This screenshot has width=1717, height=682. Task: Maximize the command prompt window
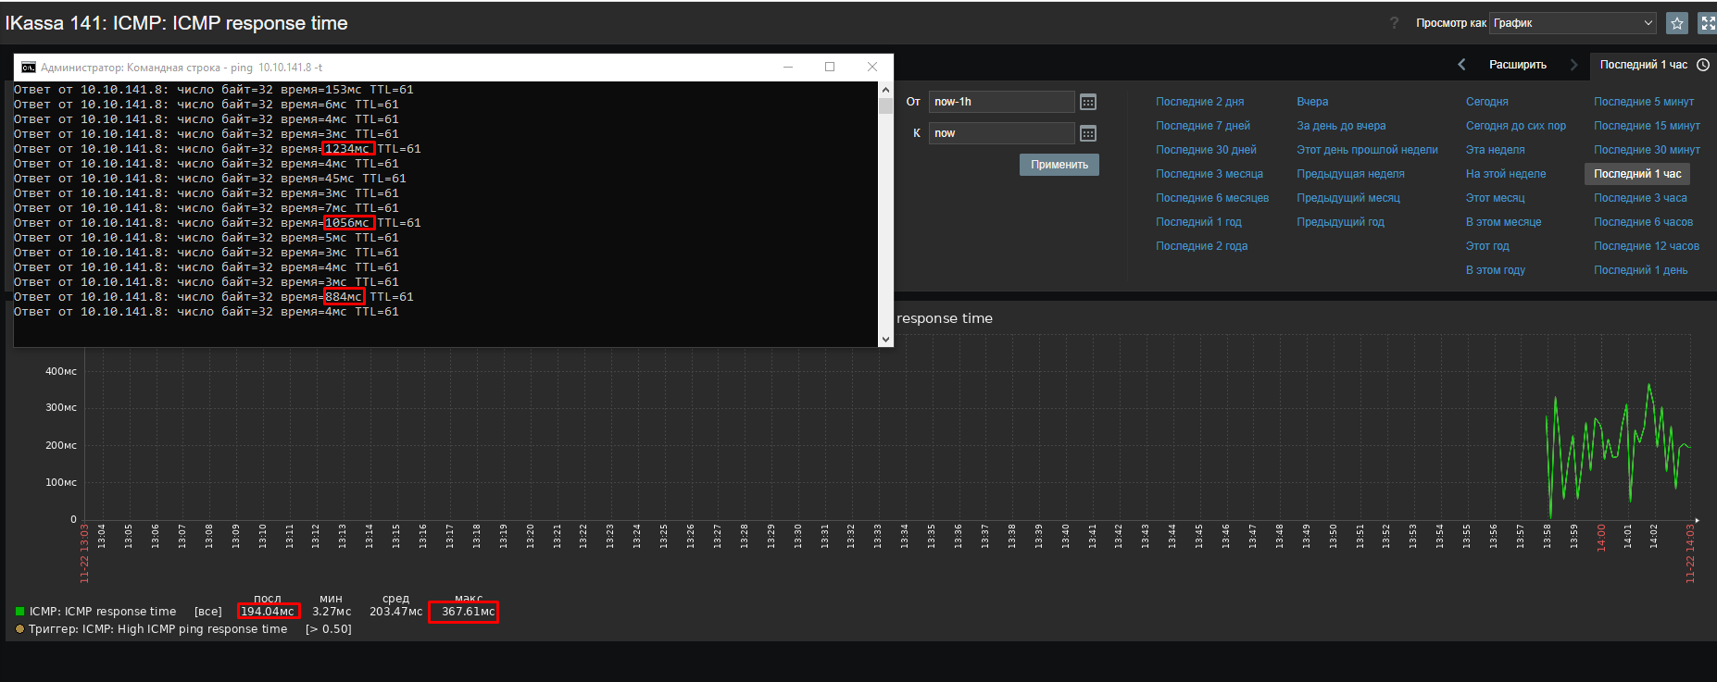pyautogui.click(x=829, y=67)
